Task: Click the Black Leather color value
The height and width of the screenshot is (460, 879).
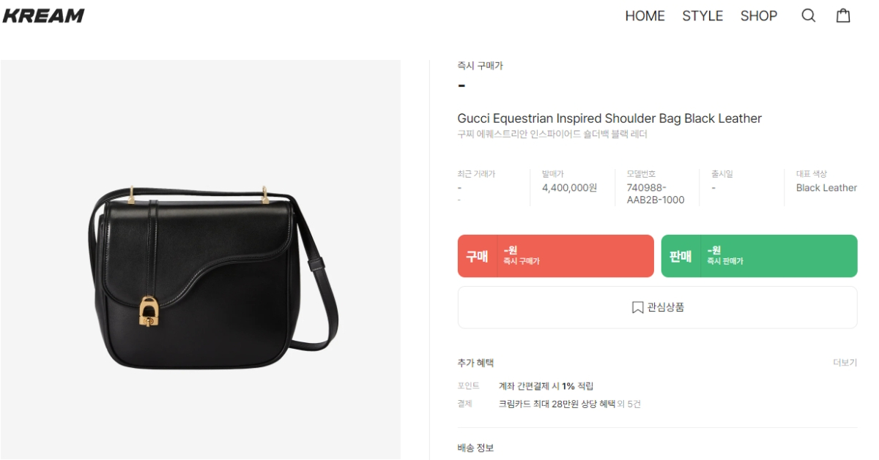Action: (826, 188)
